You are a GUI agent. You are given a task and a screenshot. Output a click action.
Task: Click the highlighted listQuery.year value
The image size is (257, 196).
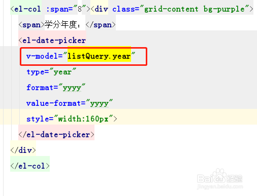click(99, 56)
